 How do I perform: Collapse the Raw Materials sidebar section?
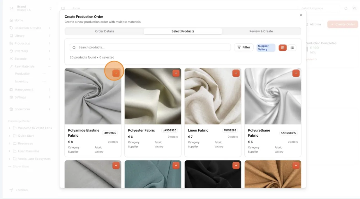click(x=30, y=66)
